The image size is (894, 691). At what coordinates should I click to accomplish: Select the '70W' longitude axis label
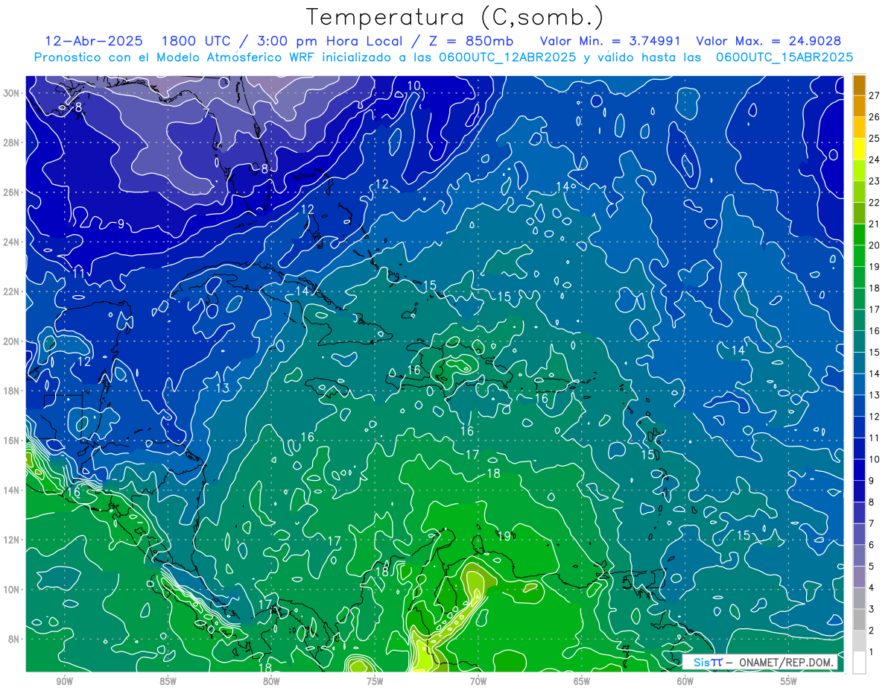point(478,681)
